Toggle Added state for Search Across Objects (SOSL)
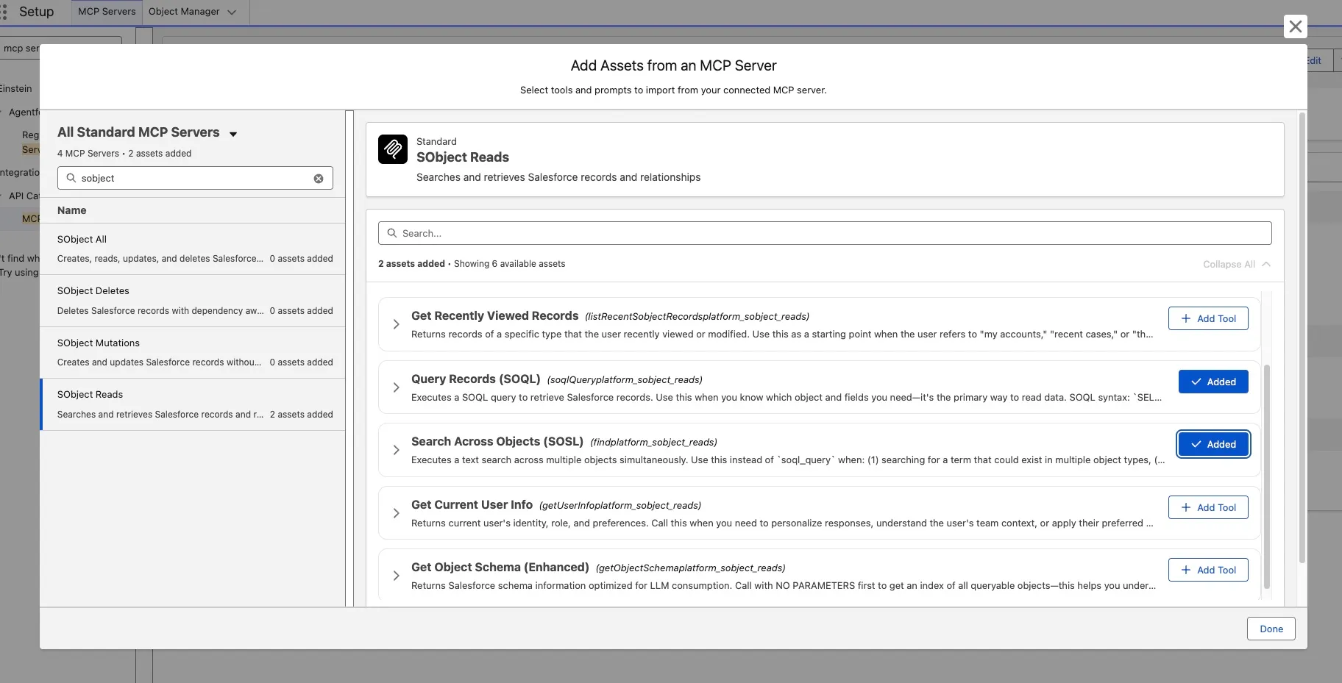Screen dimensions: 1342x683 (x=1213, y=444)
